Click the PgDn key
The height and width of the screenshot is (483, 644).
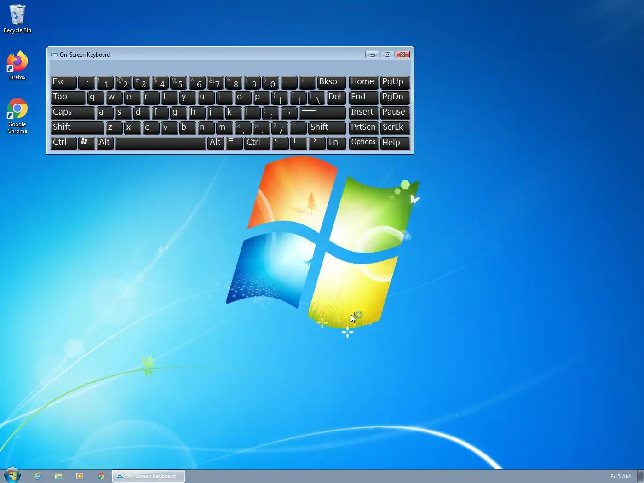point(395,98)
